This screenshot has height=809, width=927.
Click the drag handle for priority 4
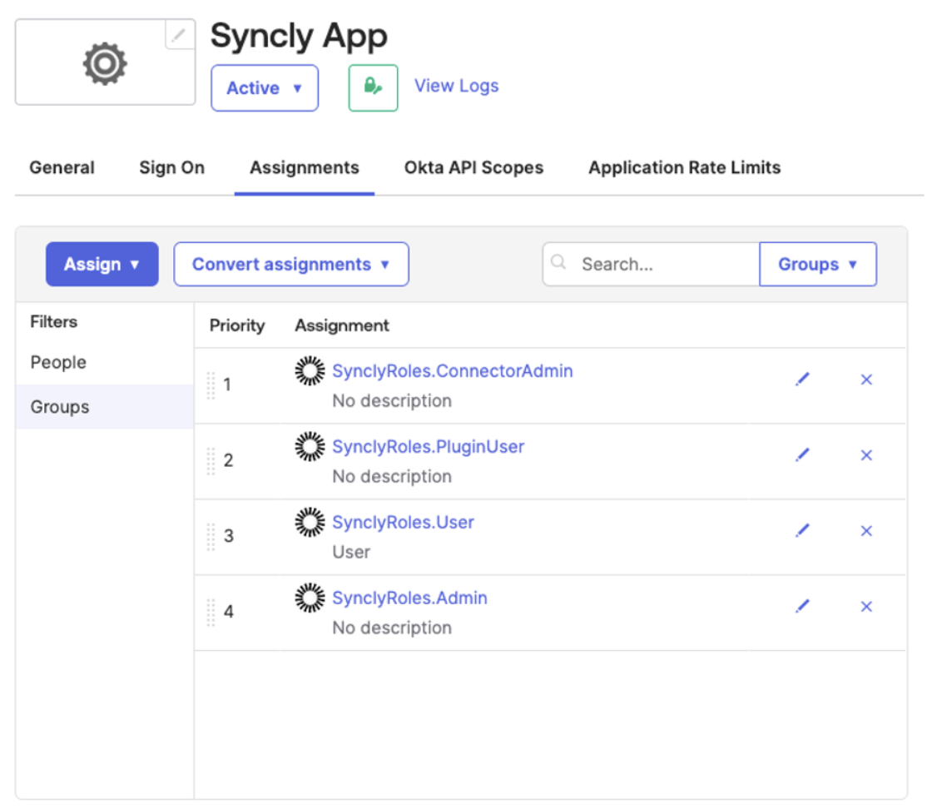pos(211,613)
